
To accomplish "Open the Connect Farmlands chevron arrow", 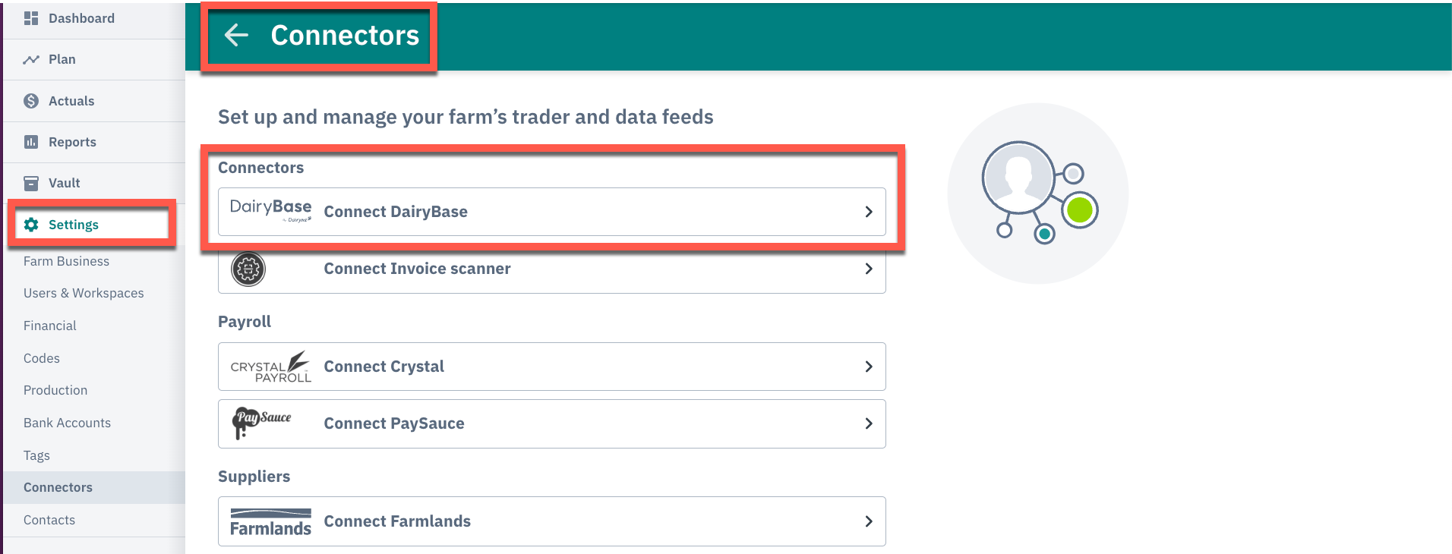I will tap(869, 521).
